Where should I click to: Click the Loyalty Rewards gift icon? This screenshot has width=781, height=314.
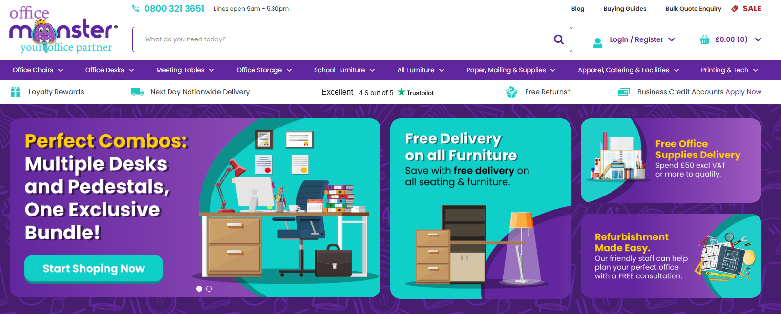pyautogui.click(x=16, y=92)
